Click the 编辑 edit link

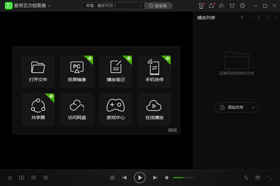pyautogui.click(x=172, y=130)
